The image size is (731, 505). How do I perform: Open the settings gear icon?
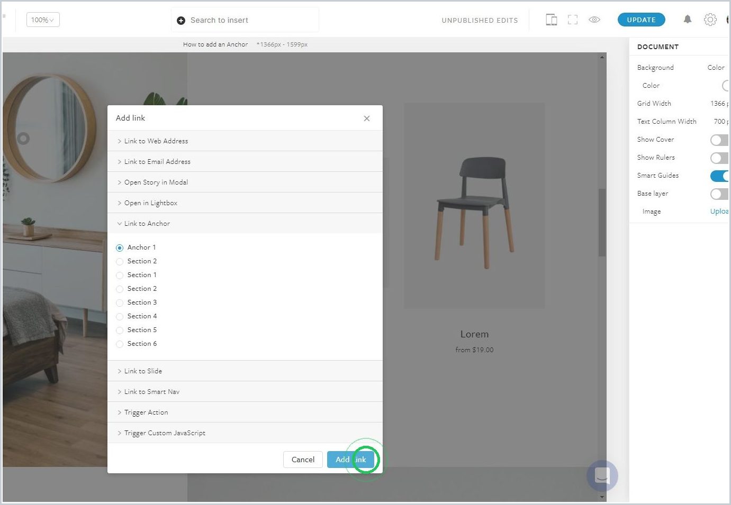710,20
